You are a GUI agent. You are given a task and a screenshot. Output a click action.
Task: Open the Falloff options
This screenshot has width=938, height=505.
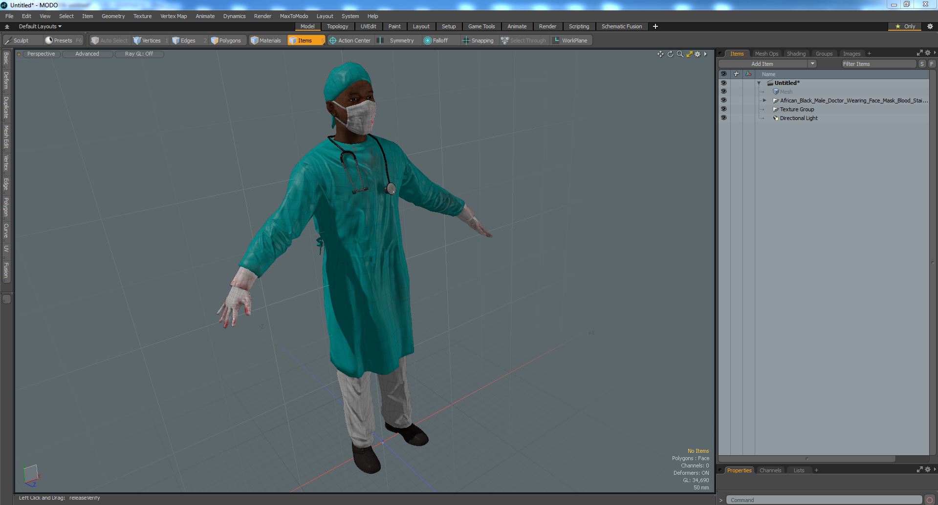click(440, 40)
